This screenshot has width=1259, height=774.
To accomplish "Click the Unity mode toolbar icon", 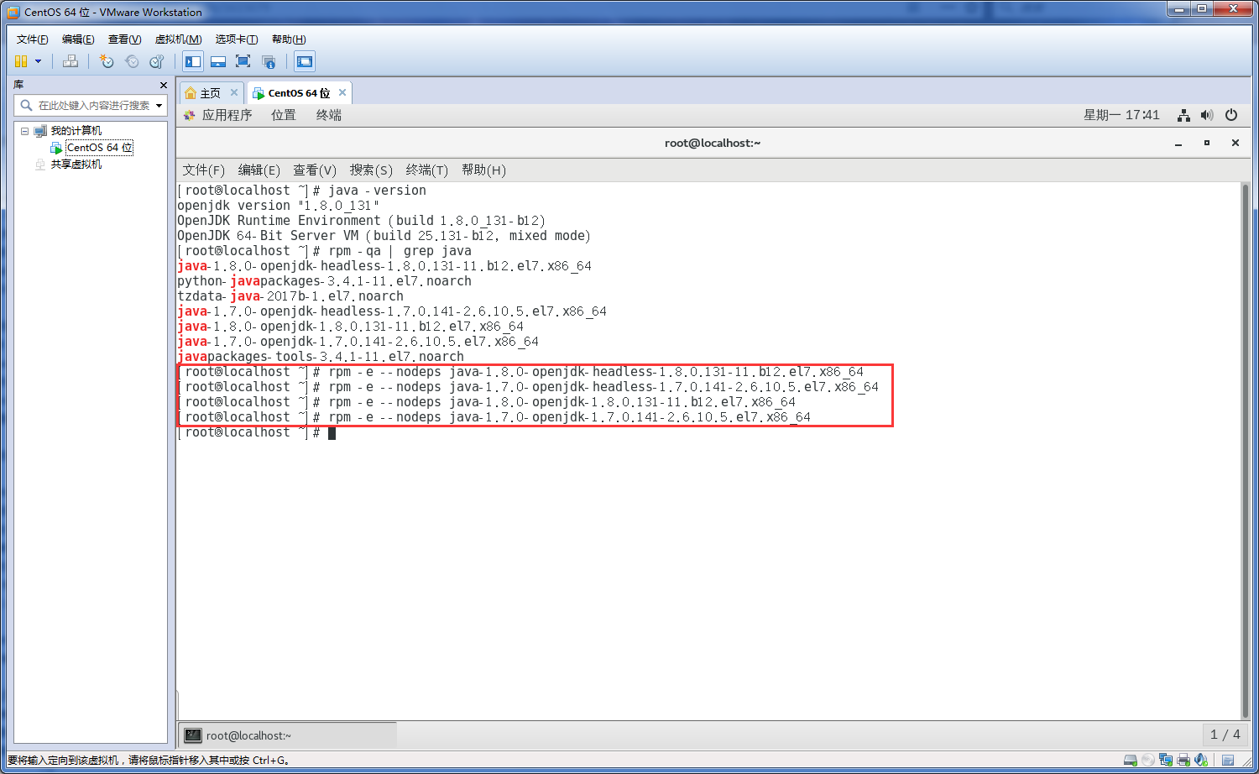I will click(x=269, y=61).
